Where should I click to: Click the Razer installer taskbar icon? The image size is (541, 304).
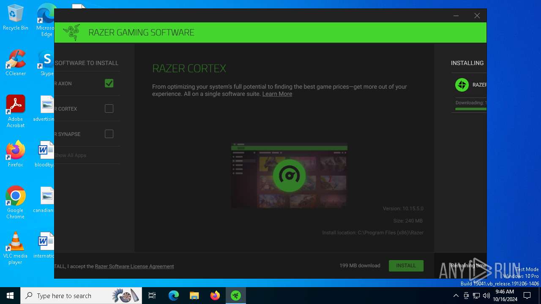(x=236, y=296)
